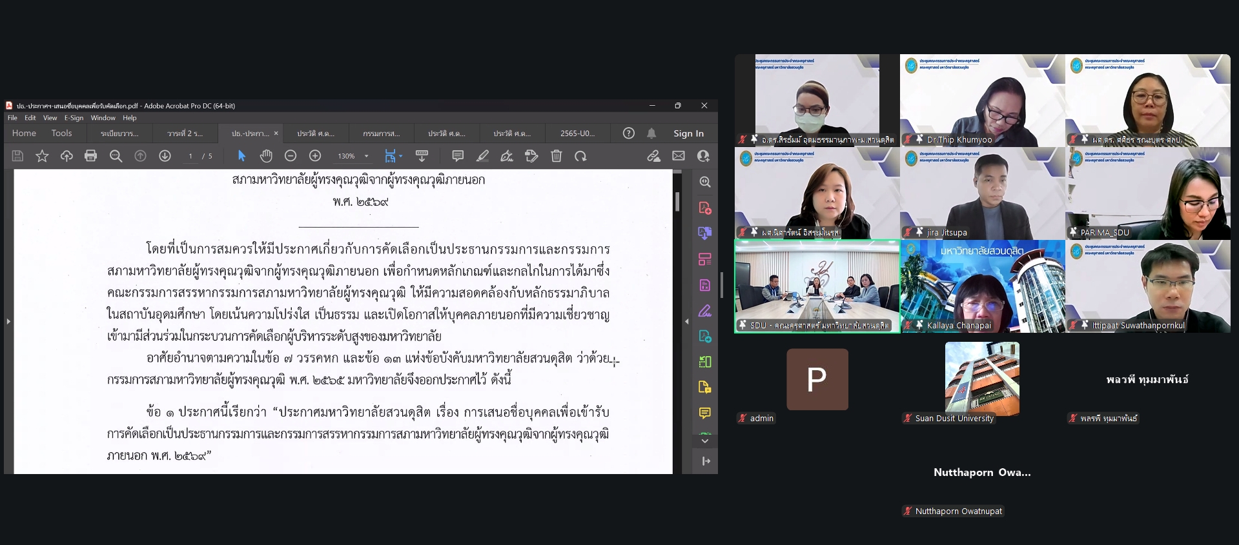This screenshot has height=545, width=1239.
Task: Bookmark file with star icon
Action: 42,156
